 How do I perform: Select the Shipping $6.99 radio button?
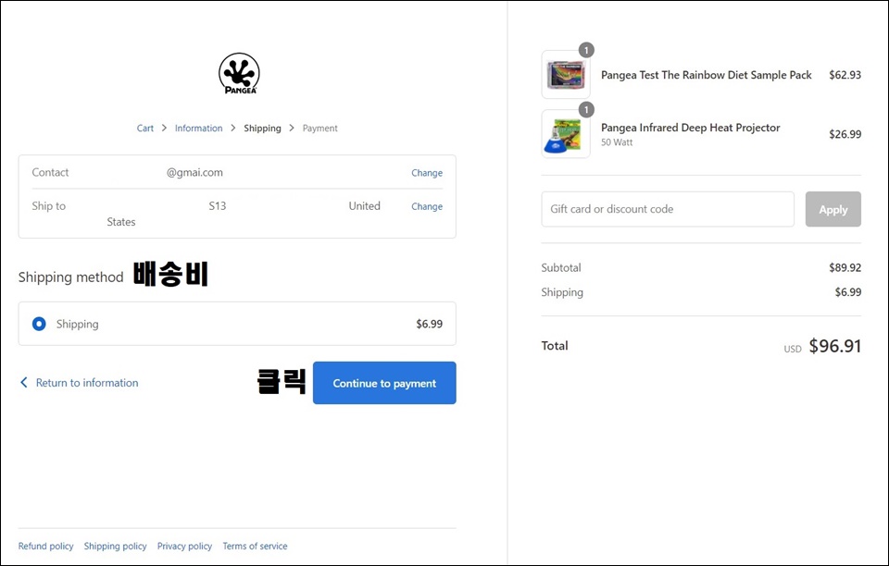coord(39,324)
